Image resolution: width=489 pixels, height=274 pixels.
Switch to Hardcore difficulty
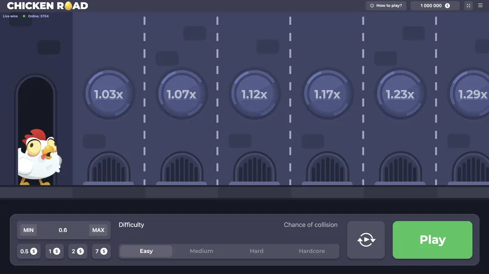pyautogui.click(x=312, y=251)
